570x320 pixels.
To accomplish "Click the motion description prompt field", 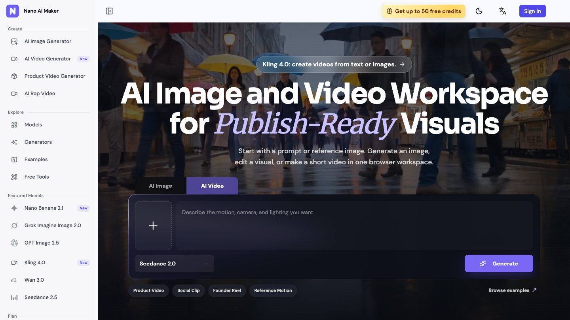I will tap(354, 226).
